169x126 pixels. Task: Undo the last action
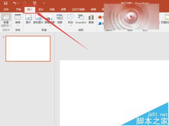point(15,3)
